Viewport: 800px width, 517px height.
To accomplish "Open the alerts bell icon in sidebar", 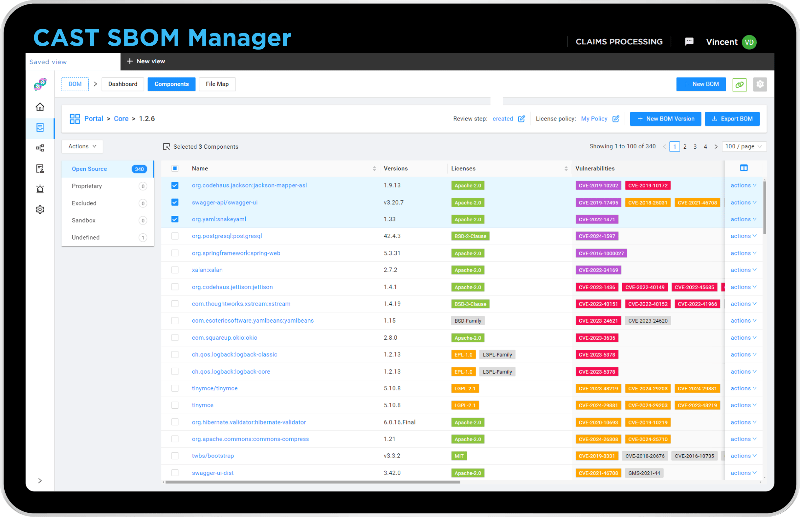I will coord(40,189).
